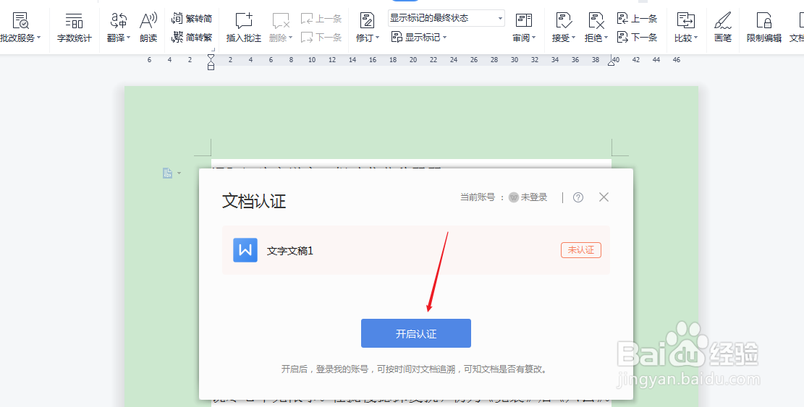Expand the 拒绝 dropdown arrow
The width and height of the screenshot is (804, 407).
606,38
